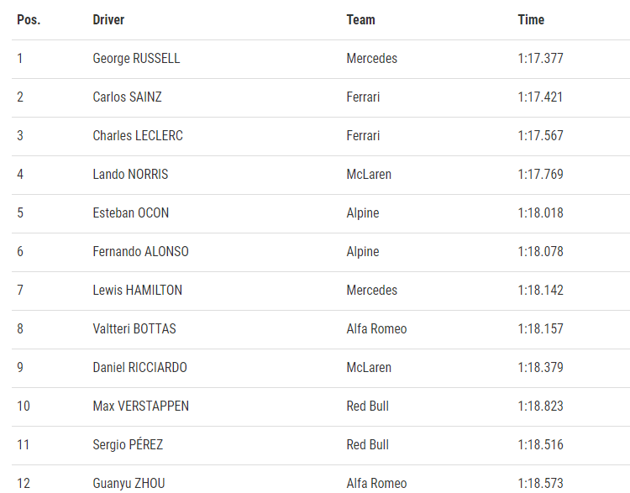Select Valtteri BOTTAS driver name
The image size is (630, 493).
pyautogui.click(x=134, y=328)
